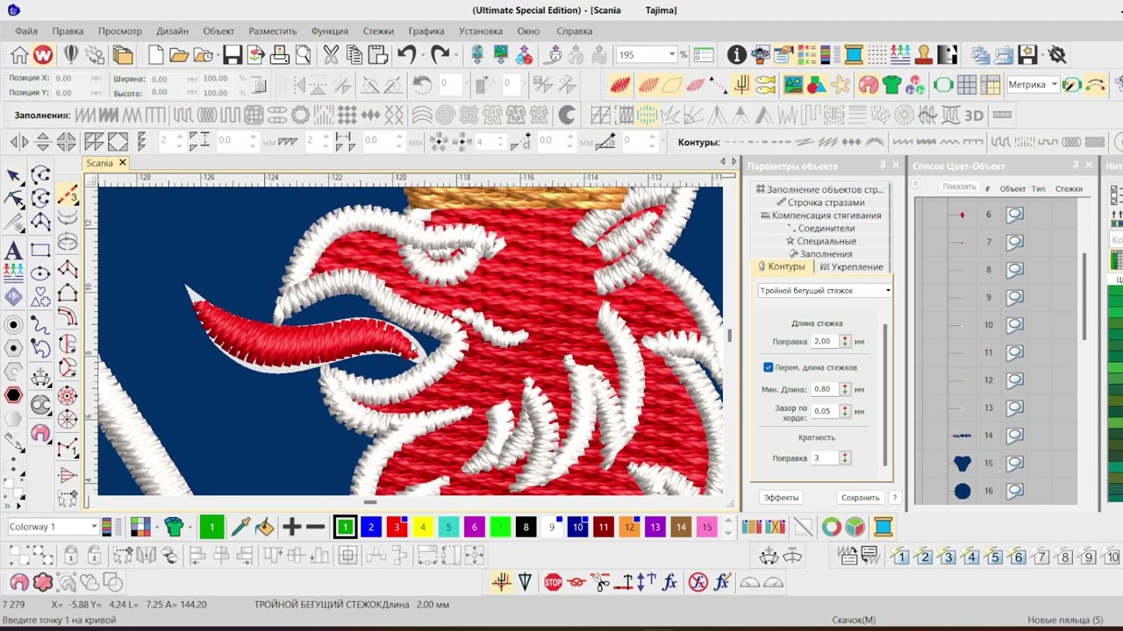
Task: Switch to the Заполнения tab in properties
Action: tap(820, 253)
